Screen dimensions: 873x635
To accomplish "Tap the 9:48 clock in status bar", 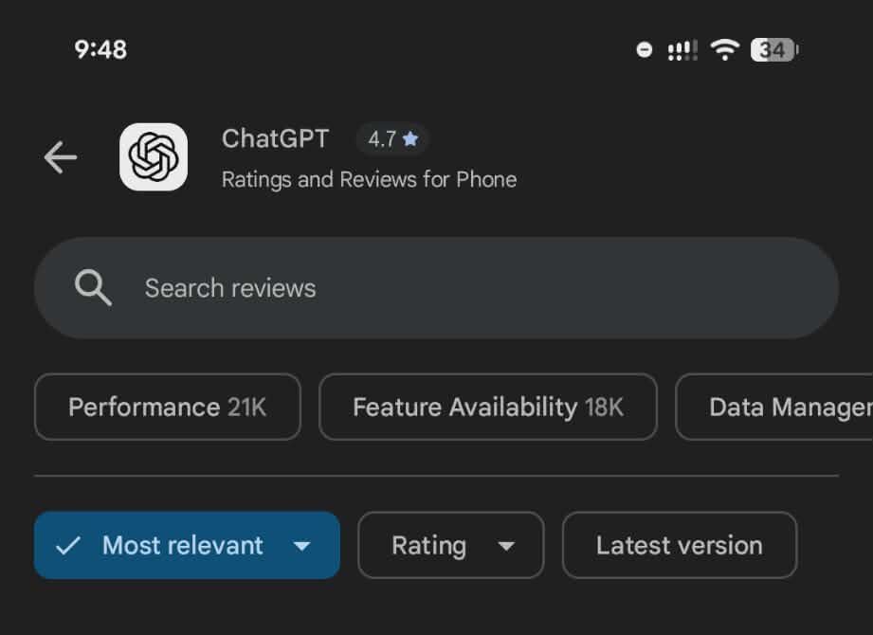I will point(100,49).
